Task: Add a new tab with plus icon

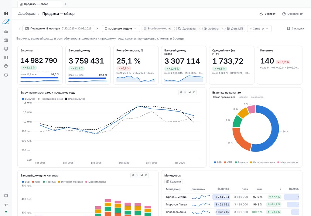Action: 66,4
